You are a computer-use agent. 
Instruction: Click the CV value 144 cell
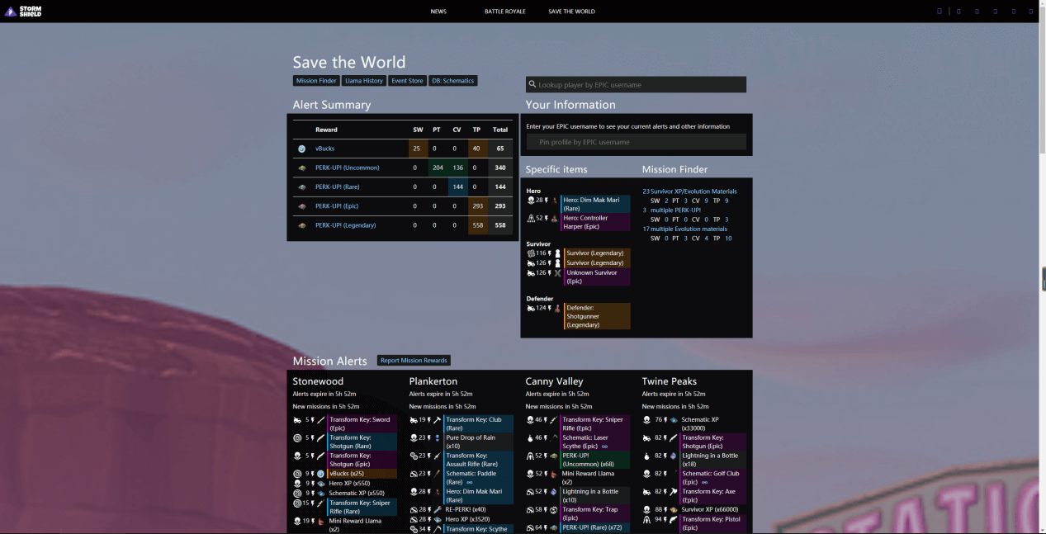click(x=457, y=187)
